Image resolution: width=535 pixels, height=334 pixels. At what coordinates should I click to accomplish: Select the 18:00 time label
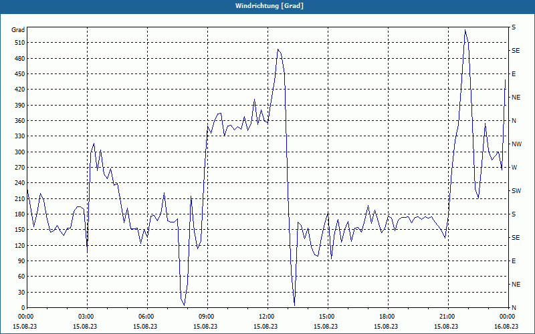[387, 316]
